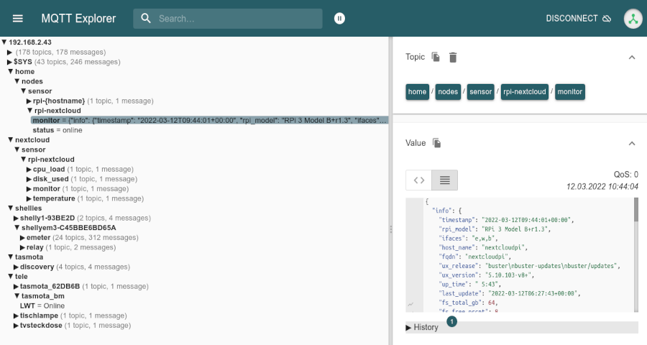Select the 'nodes' topic chip
The image size is (647, 345).
pyautogui.click(x=448, y=91)
